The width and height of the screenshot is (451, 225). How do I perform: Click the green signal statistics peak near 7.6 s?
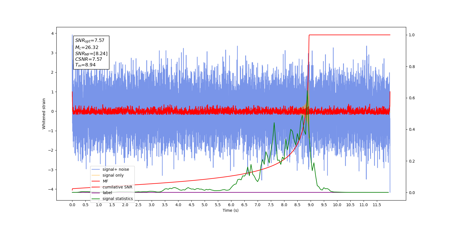point(274,123)
